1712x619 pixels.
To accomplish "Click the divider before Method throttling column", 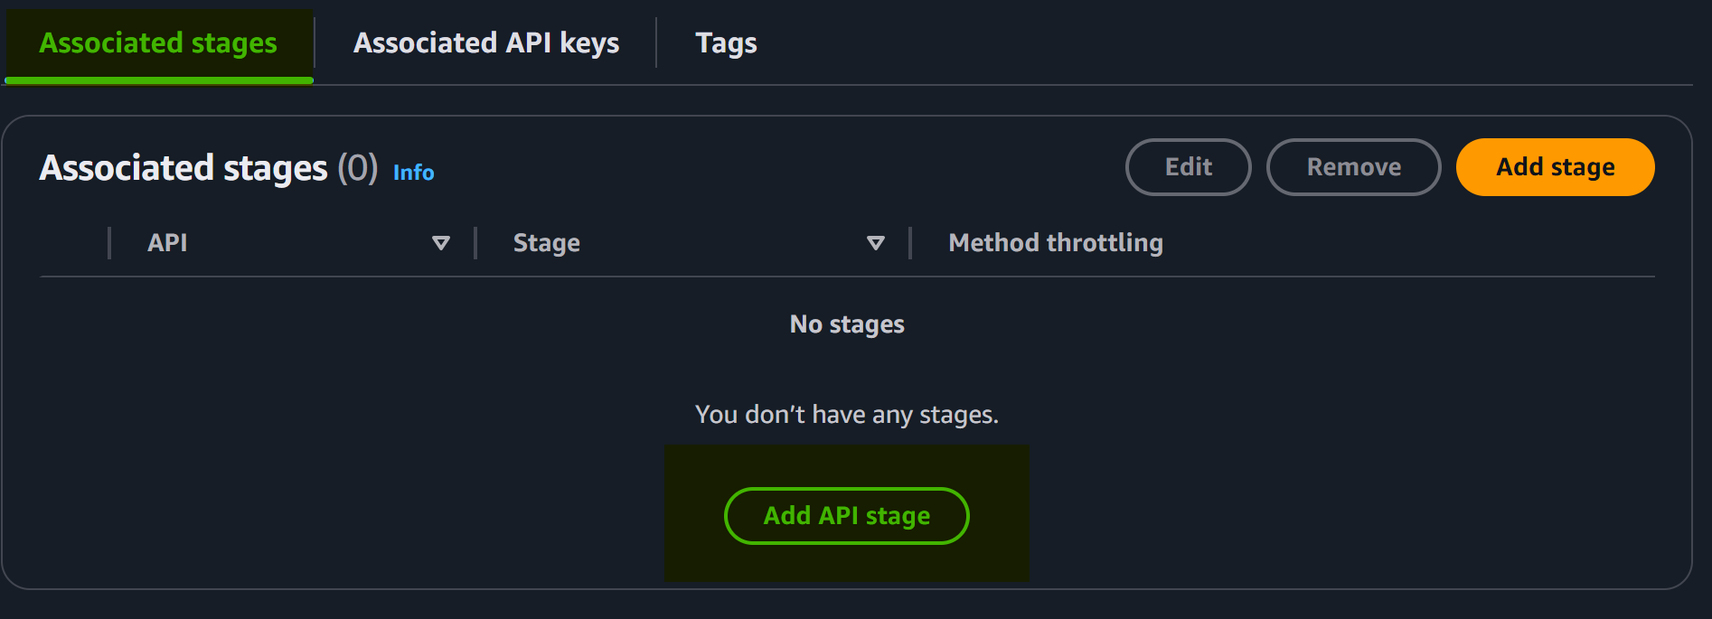I will 910,243.
